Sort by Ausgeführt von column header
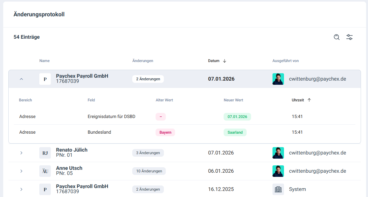This screenshot has width=368, height=197. [285, 61]
